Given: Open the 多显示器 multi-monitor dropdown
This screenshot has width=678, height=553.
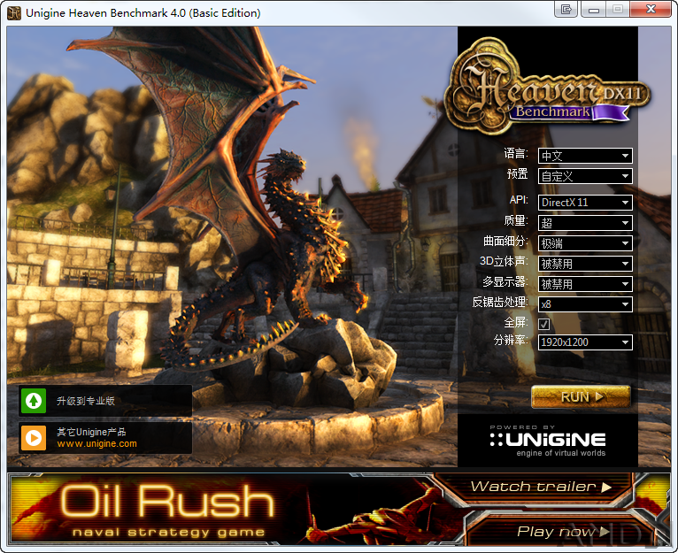Looking at the screenshot, I should coord(585,284).
